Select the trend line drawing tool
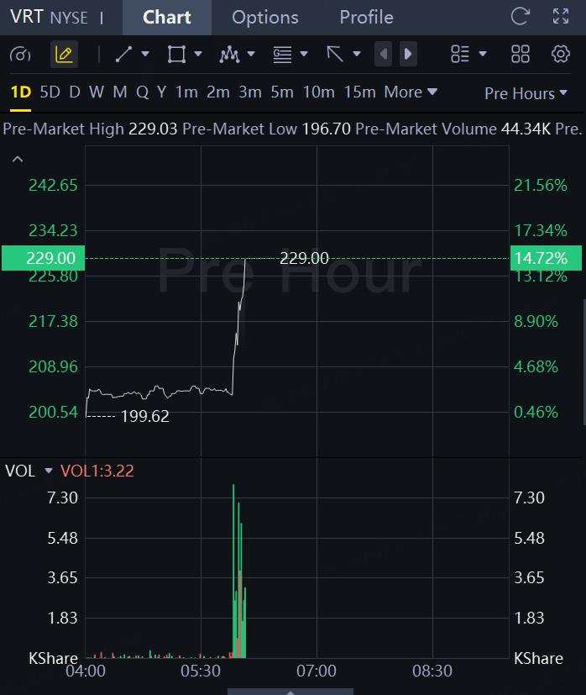The image size is (586, 695). pyautogui.click(x=124, y=54)
